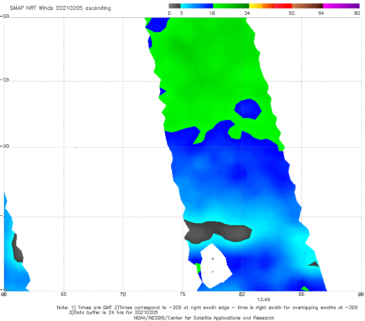This screenshot has width=365, height=321.
Task: Click the brown 50-64 segment of the color bar
Action: click(x=307, y=6)
